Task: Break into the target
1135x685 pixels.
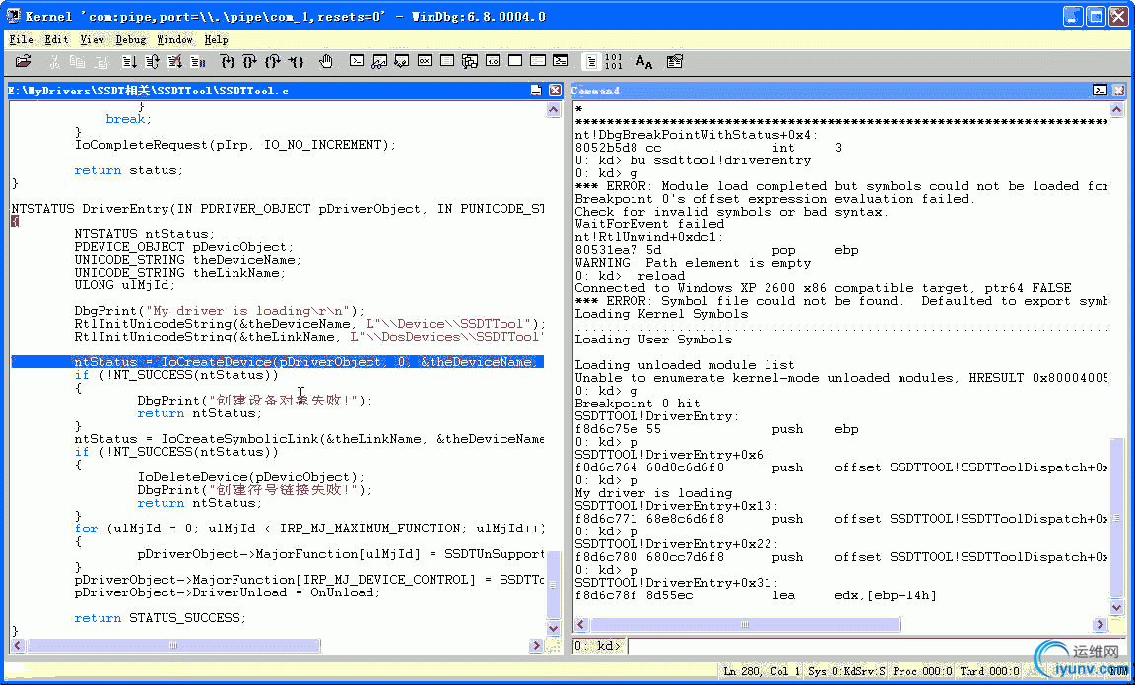Action: pyautogui.click(x=198, y=61)
